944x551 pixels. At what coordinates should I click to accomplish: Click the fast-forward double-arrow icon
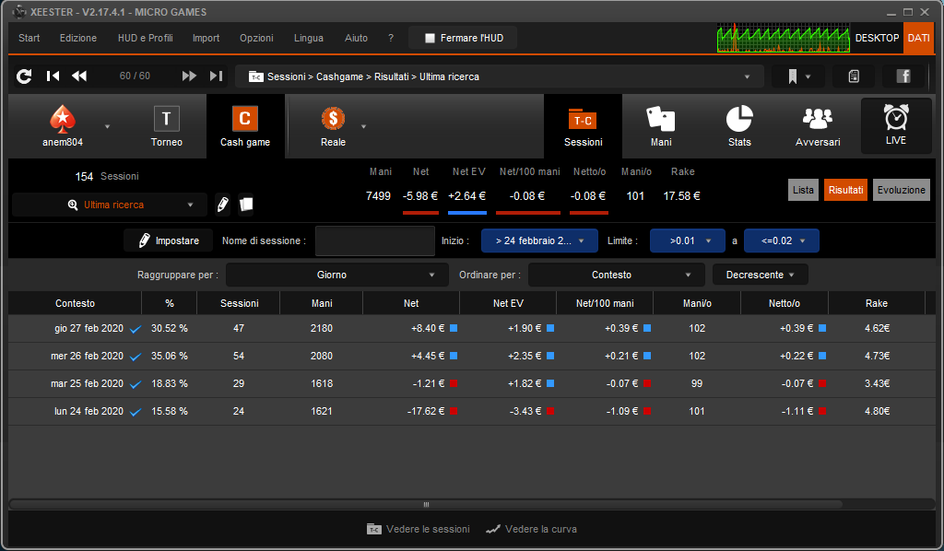pos(189,76)
